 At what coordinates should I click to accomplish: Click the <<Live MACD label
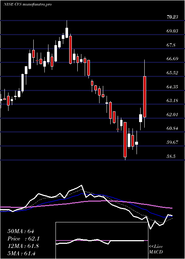(156, 249)
